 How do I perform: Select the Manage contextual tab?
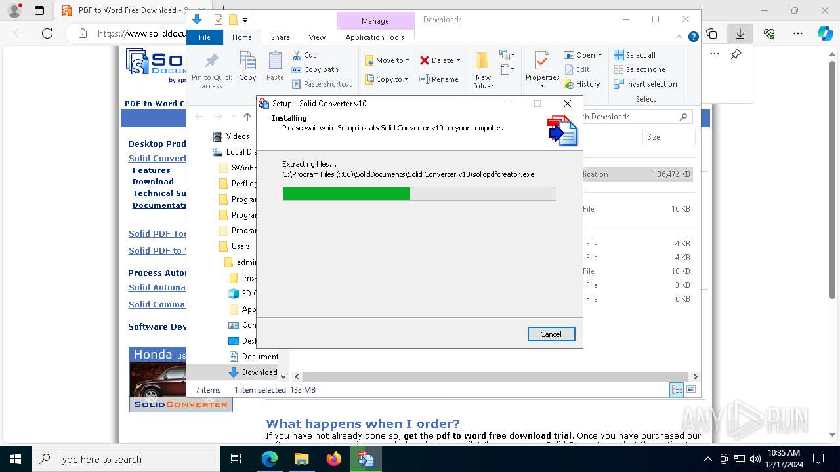(x=375, y=21)
